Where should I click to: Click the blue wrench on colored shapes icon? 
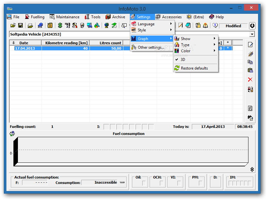pyautogui.click(x=97, y=26)
